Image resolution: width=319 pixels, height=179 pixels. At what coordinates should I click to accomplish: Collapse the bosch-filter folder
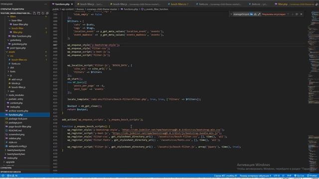pos(16,28)
